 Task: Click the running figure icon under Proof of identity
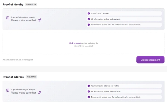coord(40,20)
